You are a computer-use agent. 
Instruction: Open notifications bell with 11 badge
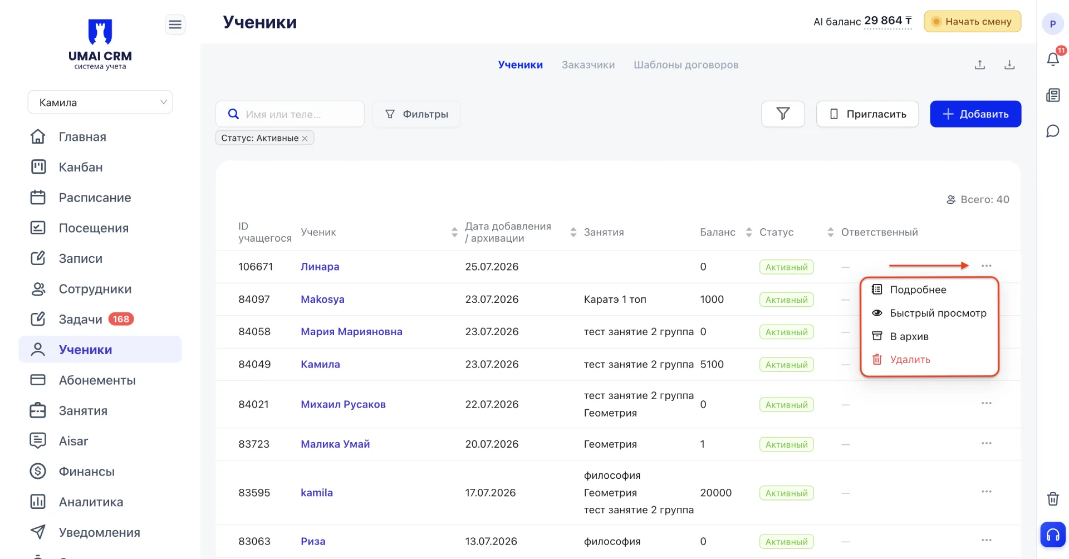click(x=1053, y=58)
